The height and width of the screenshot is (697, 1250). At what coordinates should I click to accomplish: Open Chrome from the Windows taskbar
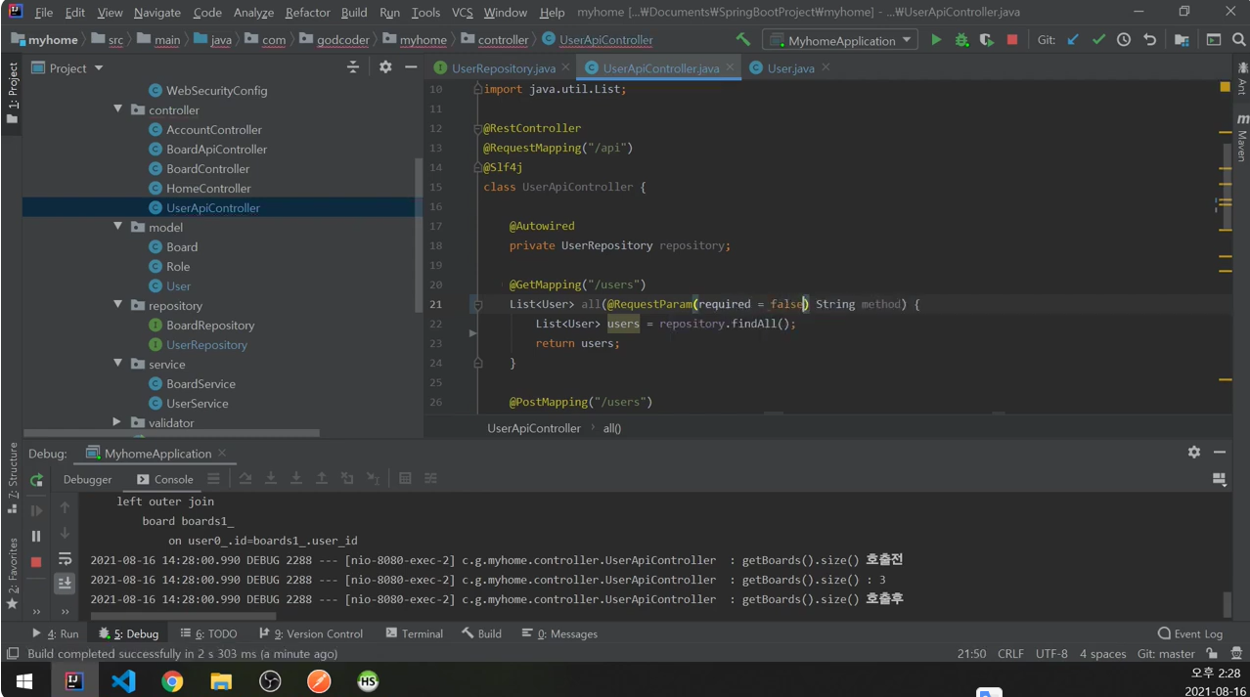(x=172, y=681)
